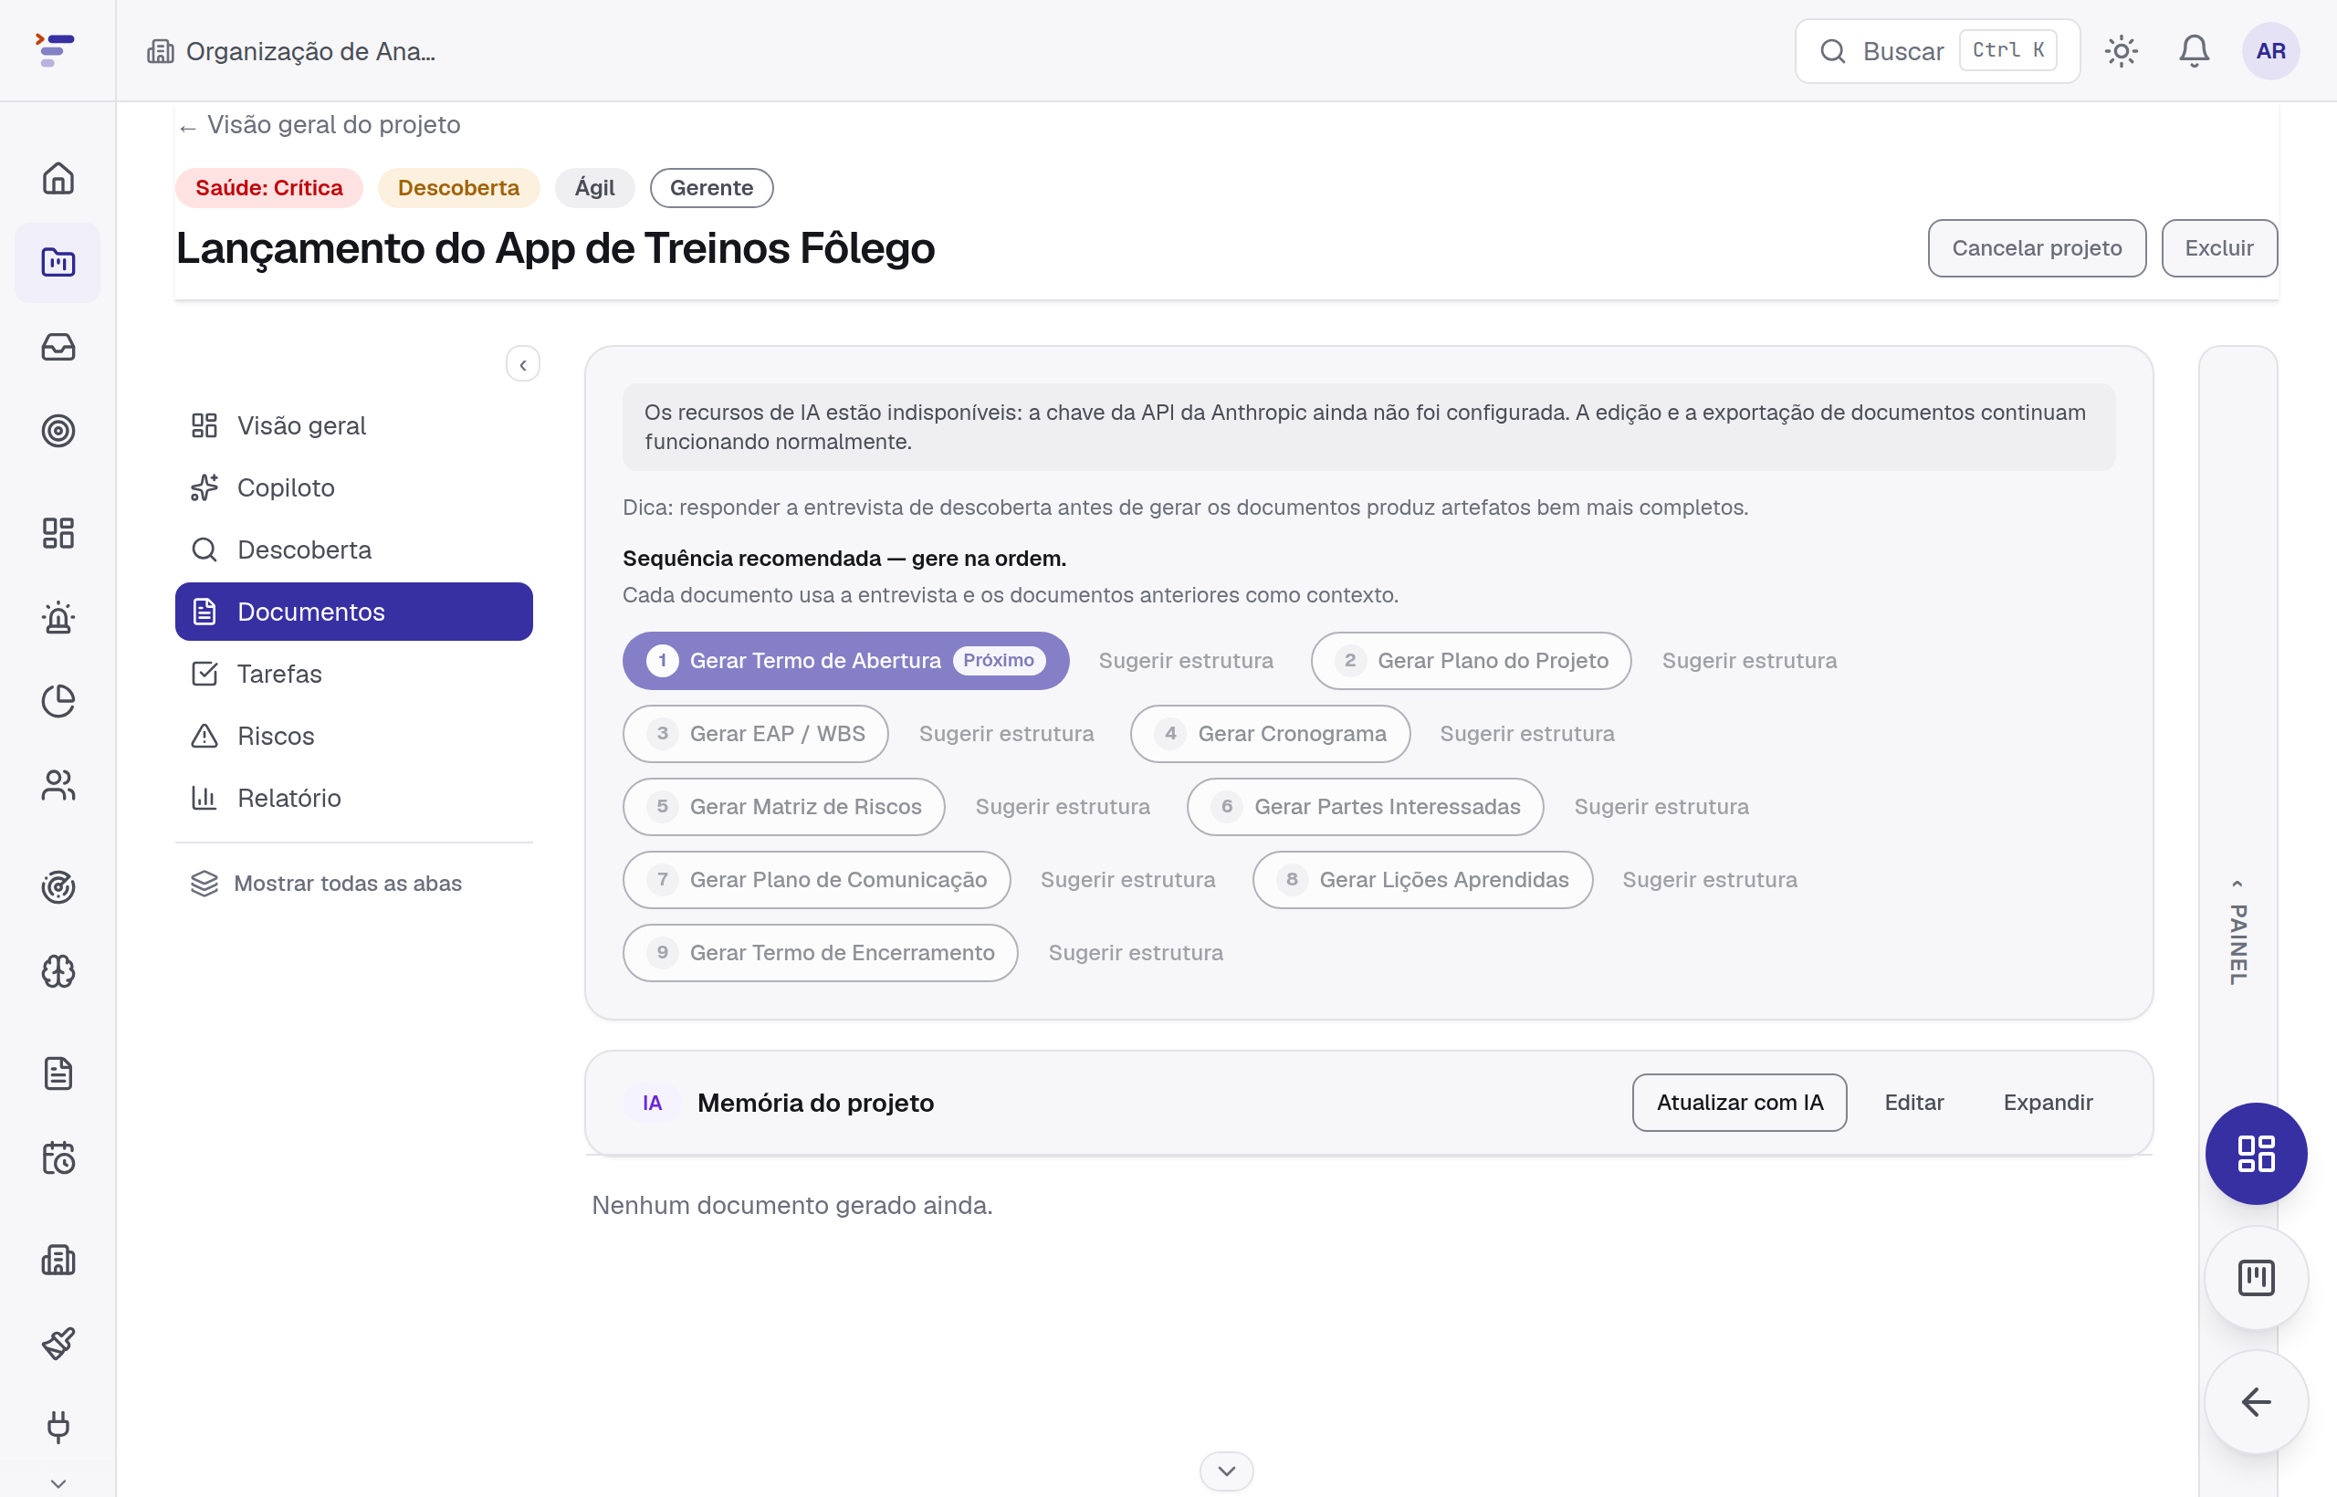Open the radar sidebar icon
This screenshot has height=1497, width=2337.
[x=58, y=886]
